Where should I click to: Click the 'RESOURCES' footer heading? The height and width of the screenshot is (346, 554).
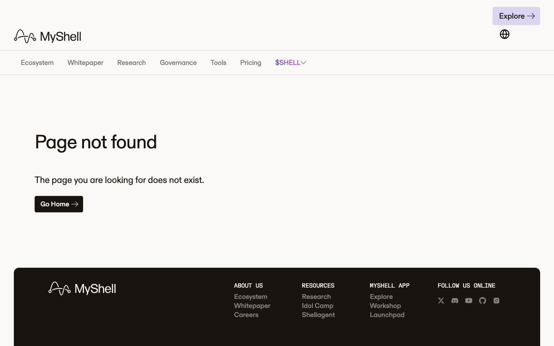click(318, 285)
